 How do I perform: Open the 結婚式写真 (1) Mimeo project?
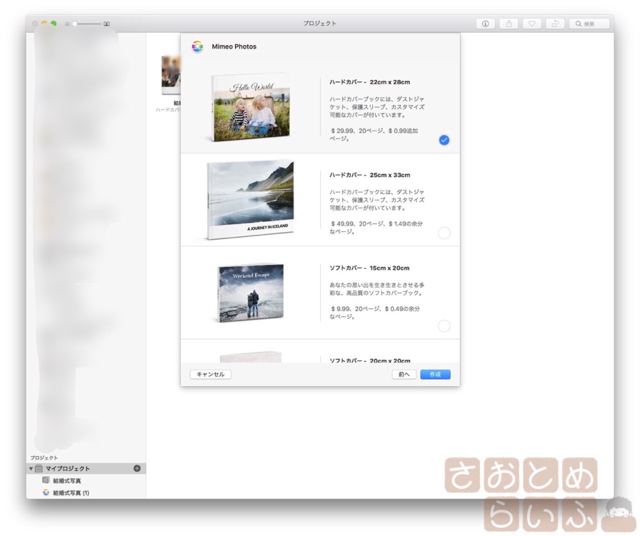(x=71, y=493)
